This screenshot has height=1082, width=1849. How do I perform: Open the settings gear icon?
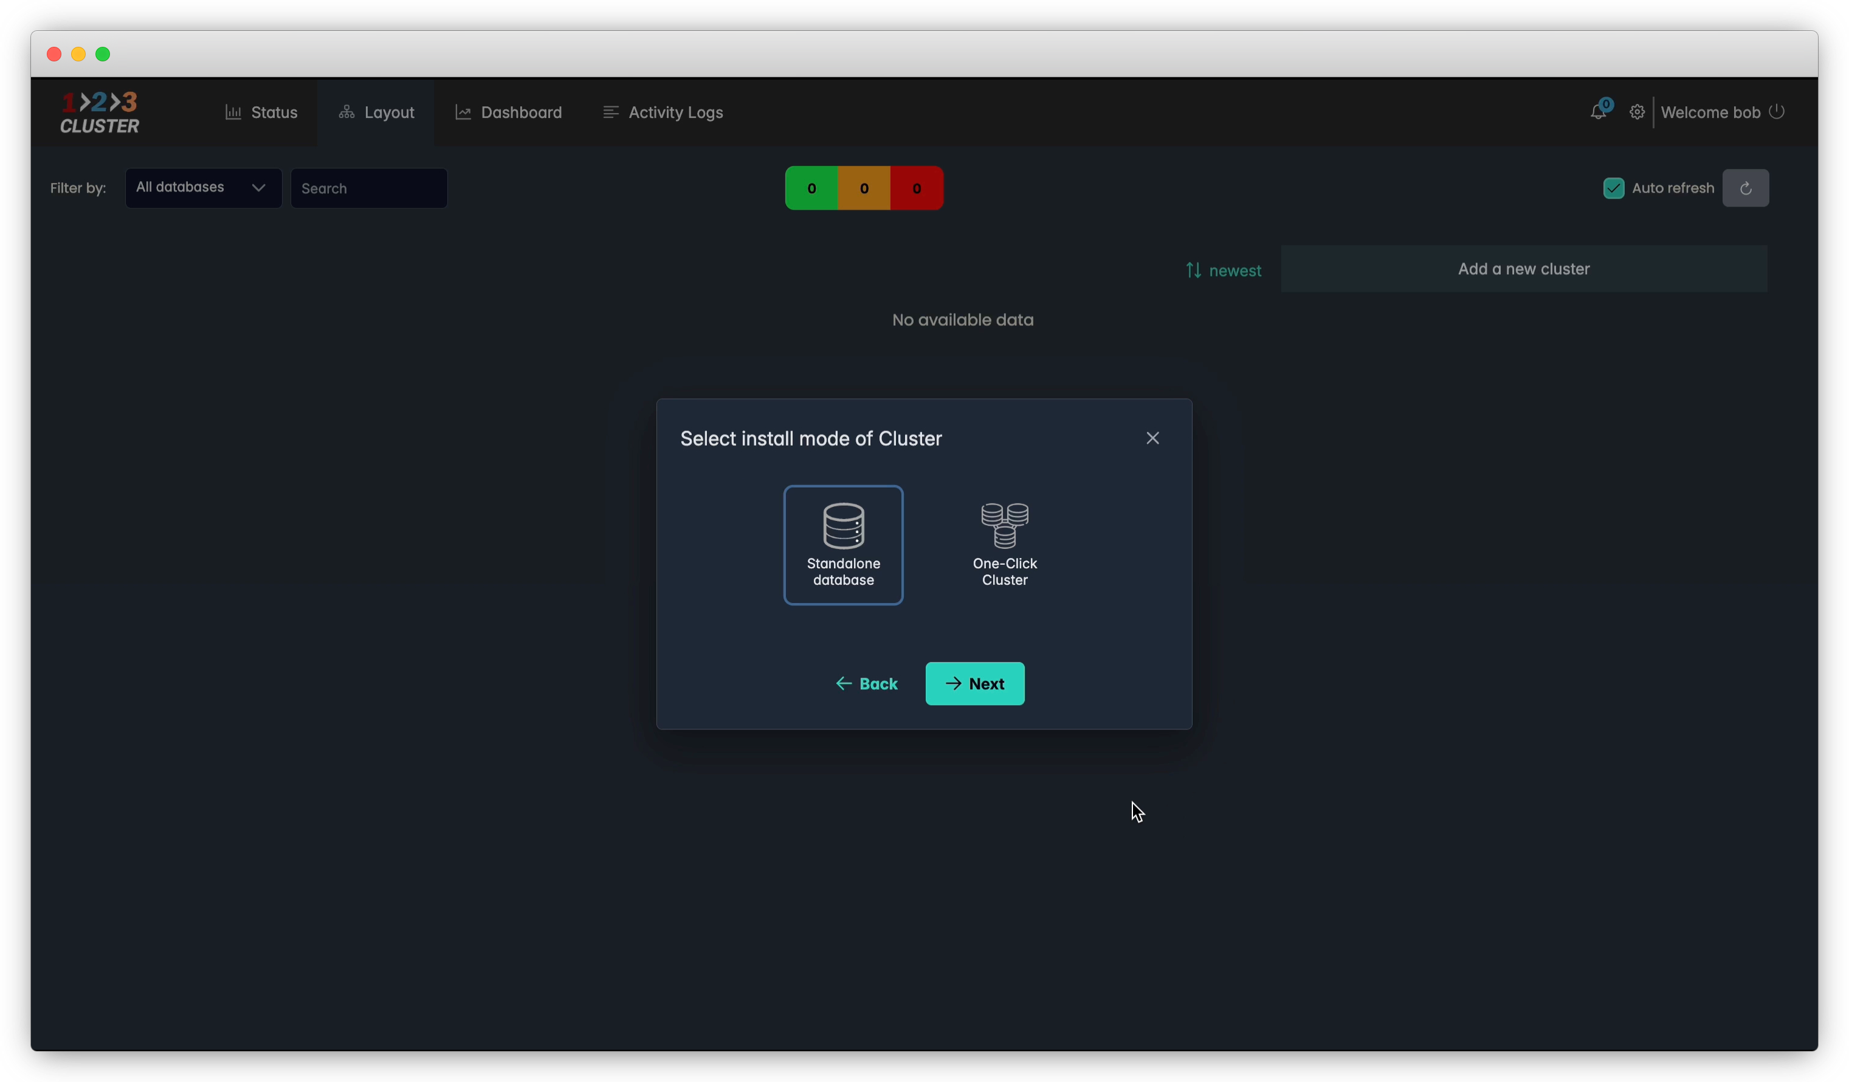click(x=1637, y=112)
